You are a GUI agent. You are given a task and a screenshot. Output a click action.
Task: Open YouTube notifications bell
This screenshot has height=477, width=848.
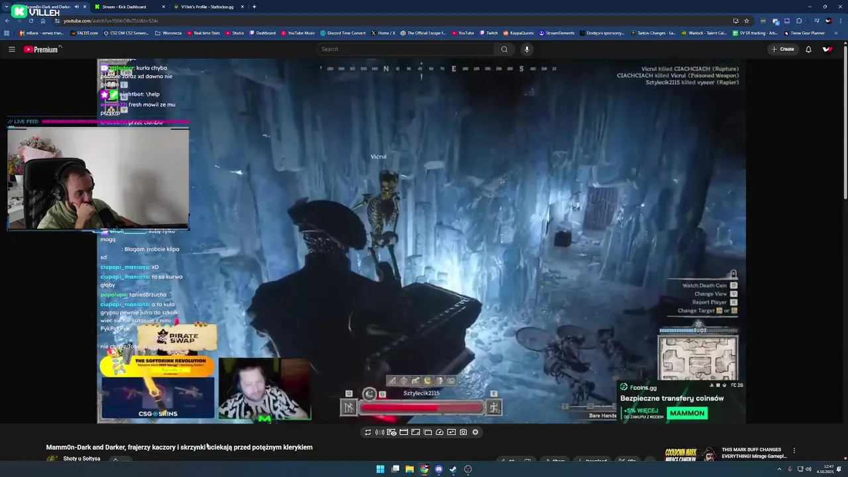point(808,49)
